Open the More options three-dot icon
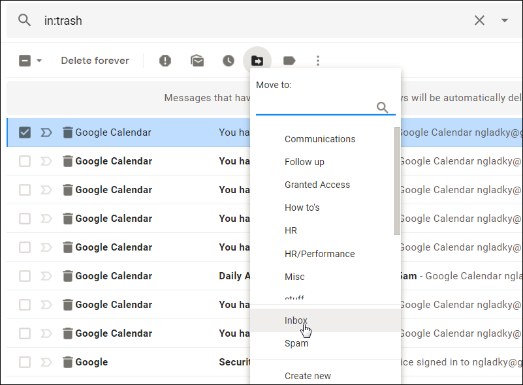This screenshot has width=523, height=385. (x=318, y=60)
